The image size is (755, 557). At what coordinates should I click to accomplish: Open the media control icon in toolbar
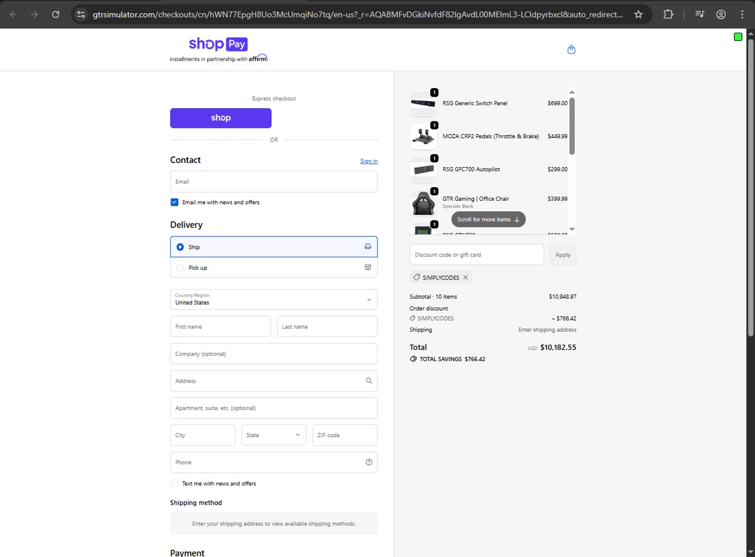pyautogui.click(x=700, y=15)
